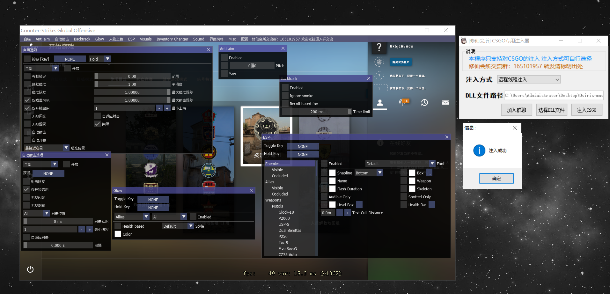Viewport: 610px width, 294px height.
Task: Open the friends list person icon
Action: 380,103
